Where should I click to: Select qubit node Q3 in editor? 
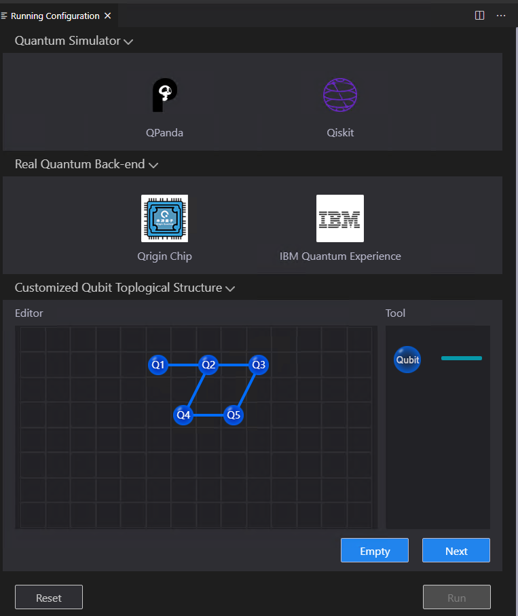click(259, 365)
